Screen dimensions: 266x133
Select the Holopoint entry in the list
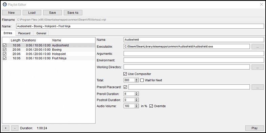pos(49,54)
